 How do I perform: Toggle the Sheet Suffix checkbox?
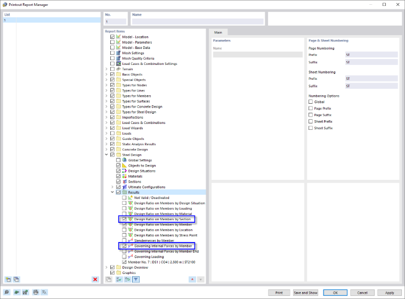[x=311, y=128]
